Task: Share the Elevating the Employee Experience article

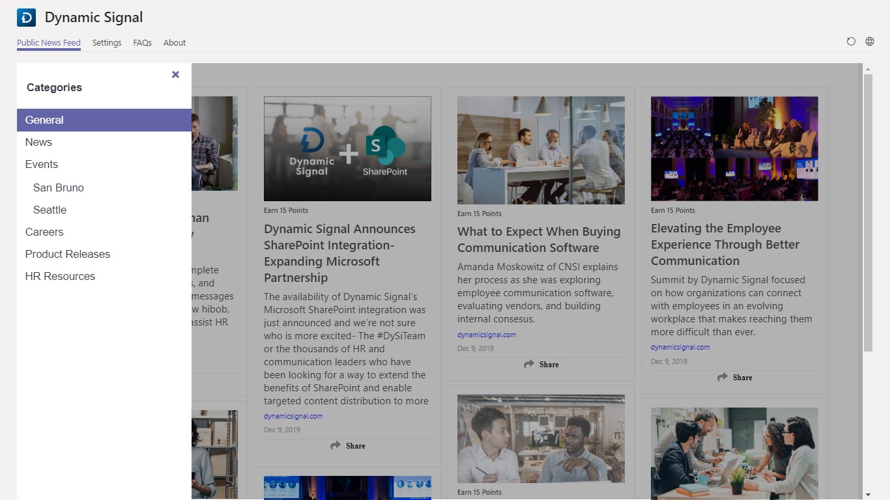Action: 734,378
